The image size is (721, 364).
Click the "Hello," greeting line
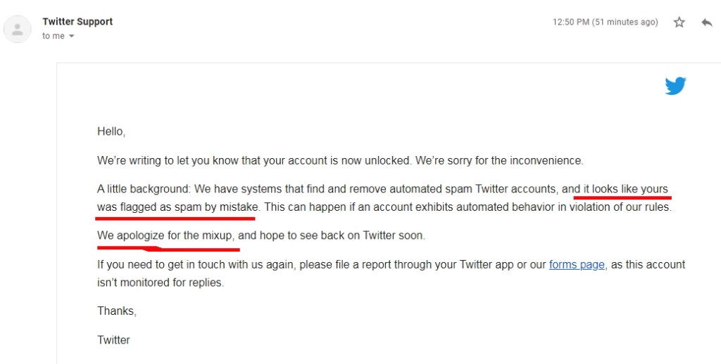111,131
